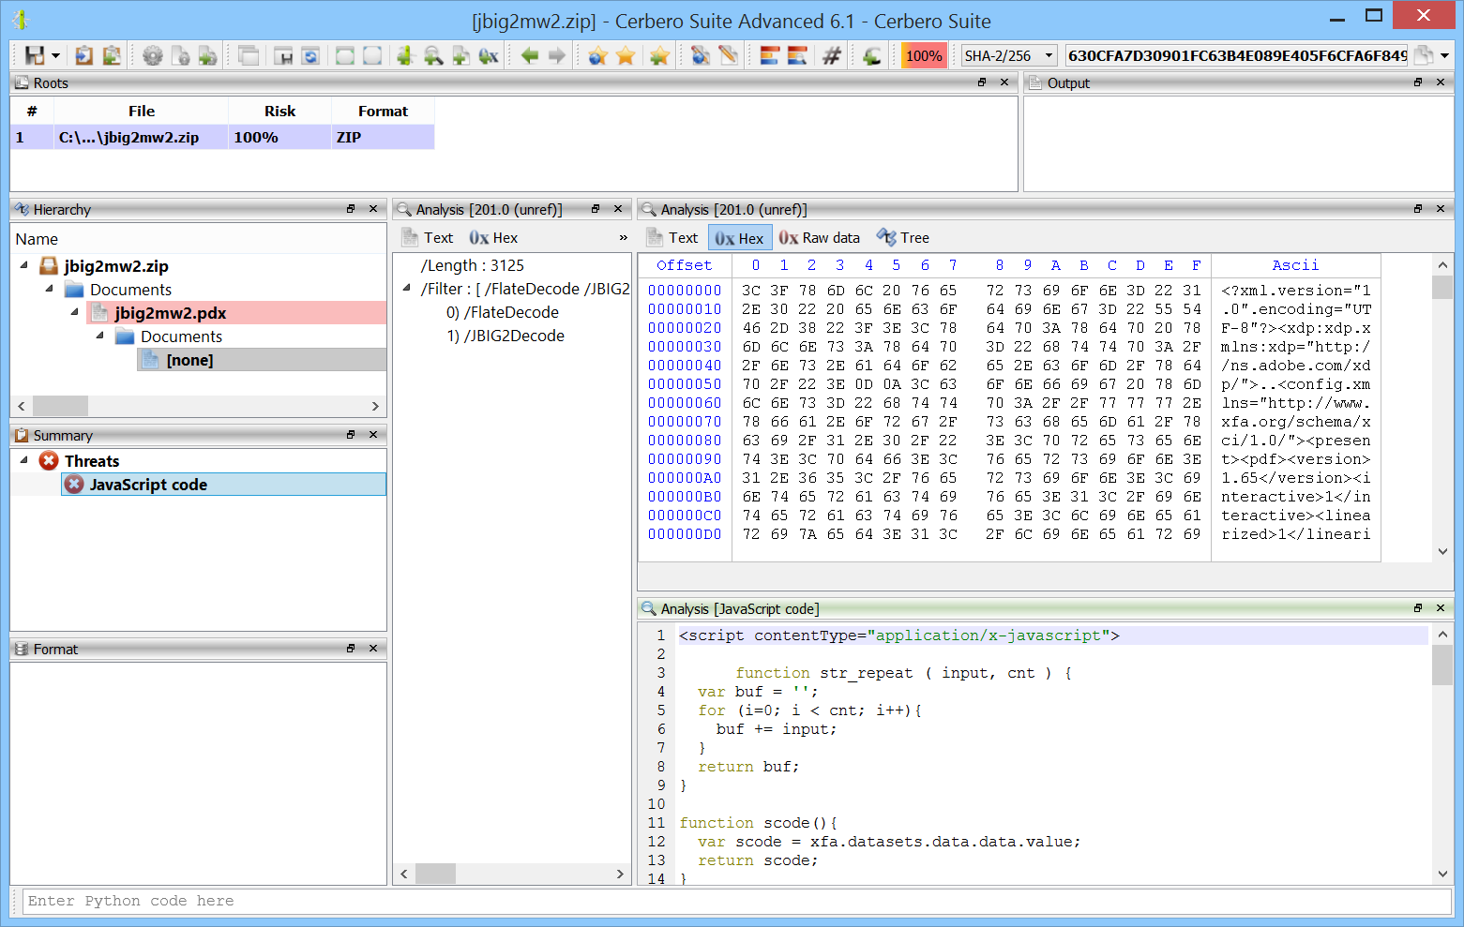
Task: Open the SHA-2/256 hash type dropdown
Action: (x=1009, y=55)
